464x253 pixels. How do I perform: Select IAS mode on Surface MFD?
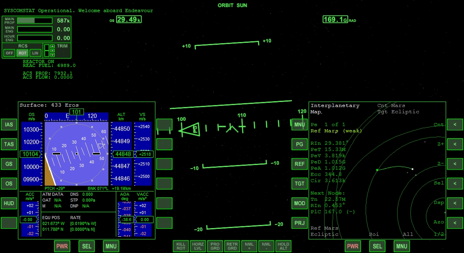(9, 125)
